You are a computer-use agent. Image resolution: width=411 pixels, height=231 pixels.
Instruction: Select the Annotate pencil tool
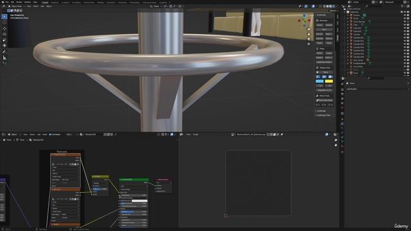(4, 52)
